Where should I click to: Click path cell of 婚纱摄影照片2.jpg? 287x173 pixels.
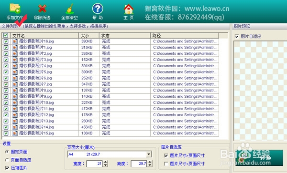pyautogui.click(x=185, y=53)
